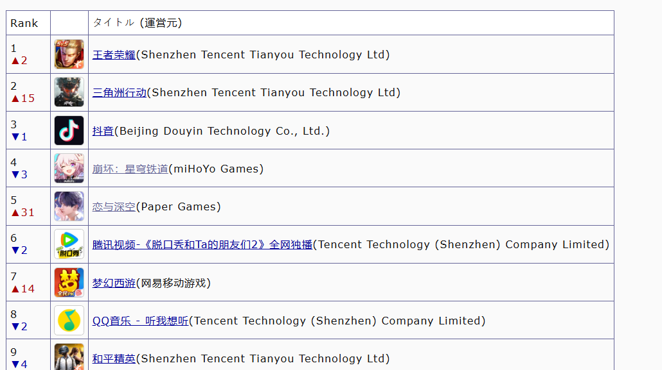Click the 恋与深空 game icon
The width and height of the screenshot is (662, 370).
click(x=69, y=206)
